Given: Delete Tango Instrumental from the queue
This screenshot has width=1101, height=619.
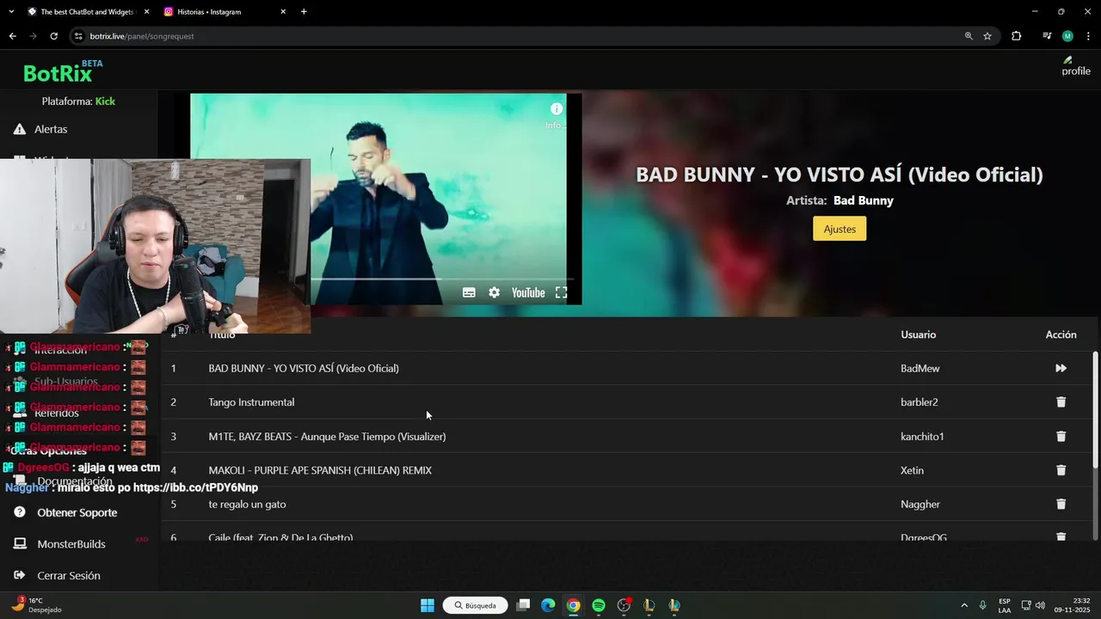Looking at the screenshot, I should click(x=1061, y=401).
